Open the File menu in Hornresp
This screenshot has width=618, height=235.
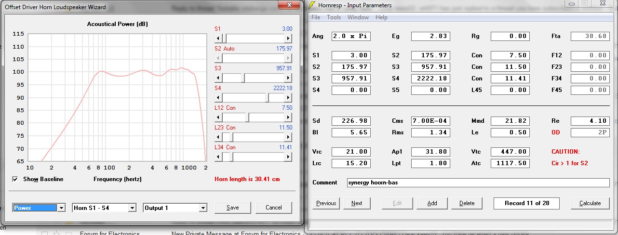(316, 17)
